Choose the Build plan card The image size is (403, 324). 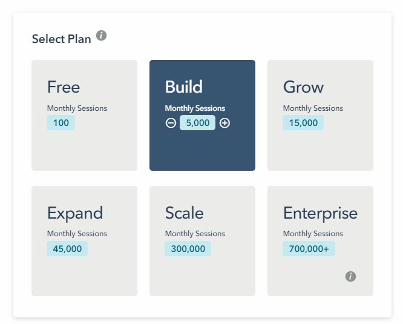click(x=202, y=115)
